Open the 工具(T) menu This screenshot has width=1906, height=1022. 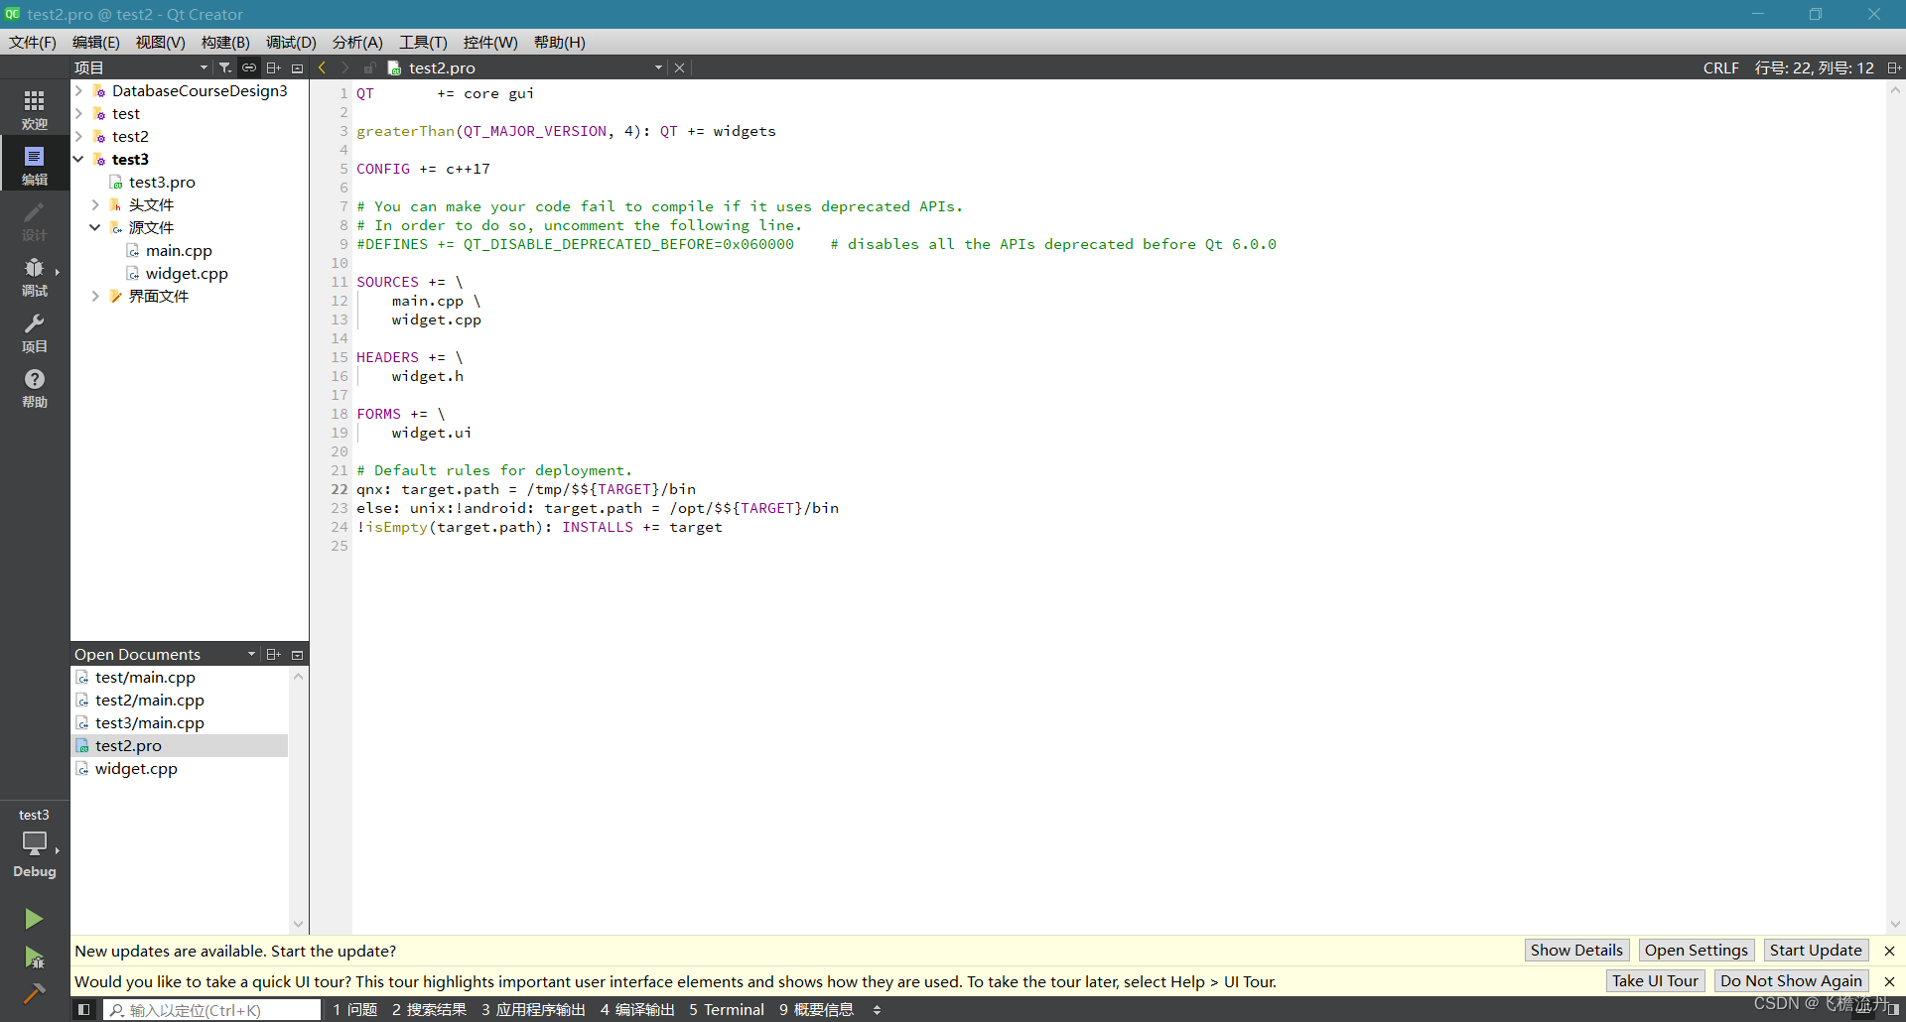pos(423,42)
